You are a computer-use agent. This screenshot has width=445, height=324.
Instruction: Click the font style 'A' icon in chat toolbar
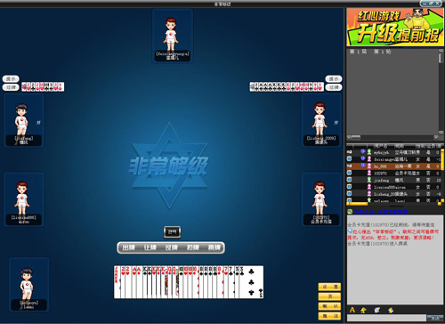352,310
